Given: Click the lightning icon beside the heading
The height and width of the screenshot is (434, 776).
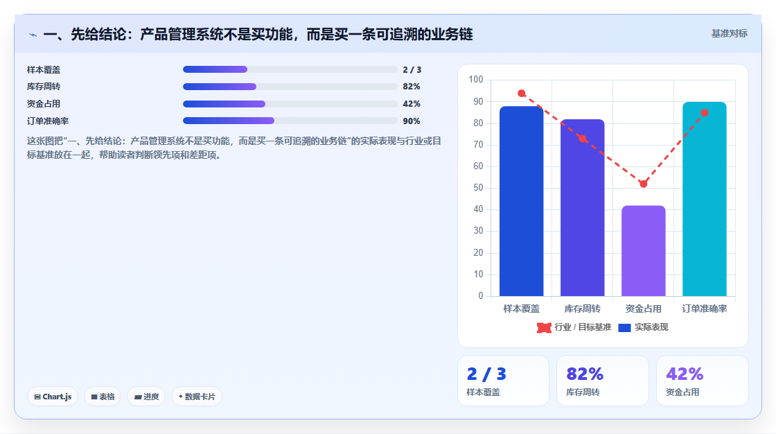Looking at the screenshot, I should click(33, 35).
